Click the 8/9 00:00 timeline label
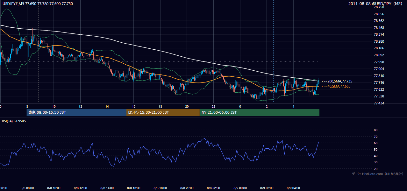The image size is (407, 191). (x=240, y=188)
